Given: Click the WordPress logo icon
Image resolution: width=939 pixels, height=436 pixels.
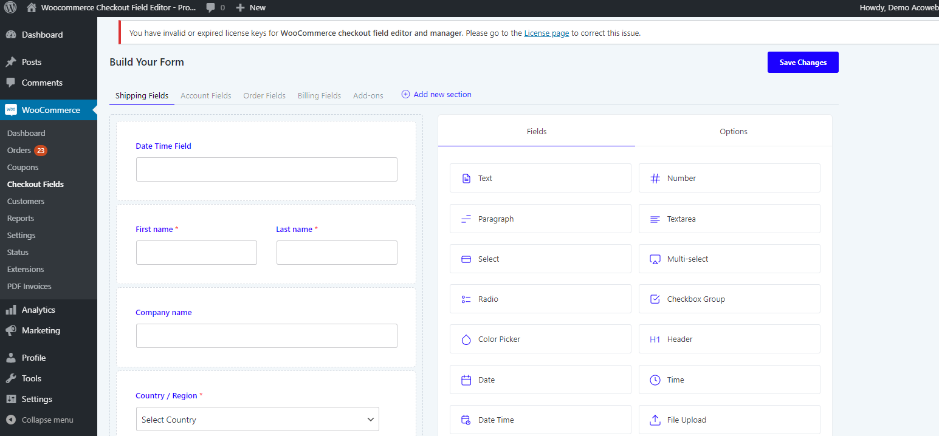Looking at the screenshot, I should point(11,8).
